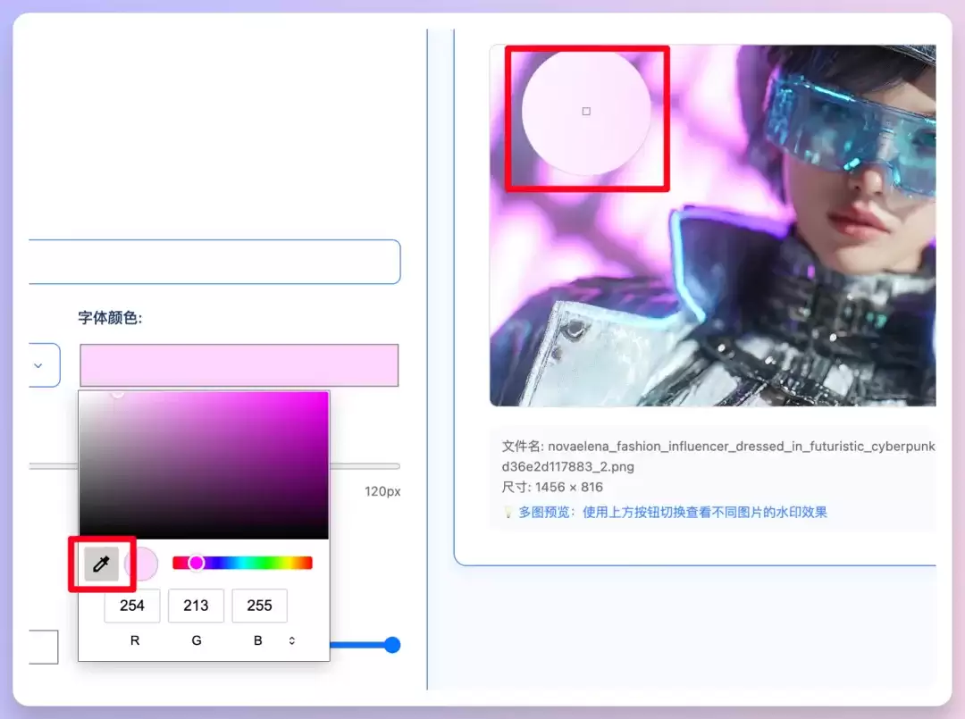Click the lightbulb tip icon

[508, 513]
